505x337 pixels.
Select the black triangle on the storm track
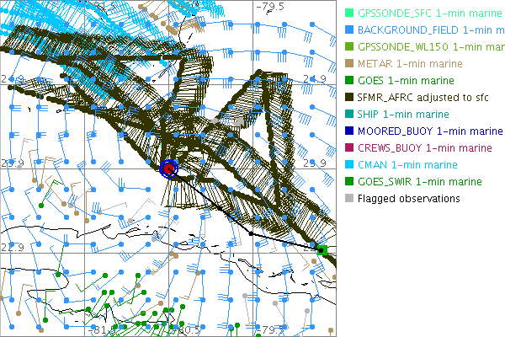pos(252,233)
